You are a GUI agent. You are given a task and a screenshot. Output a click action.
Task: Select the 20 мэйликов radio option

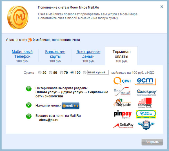coord(40,73)
